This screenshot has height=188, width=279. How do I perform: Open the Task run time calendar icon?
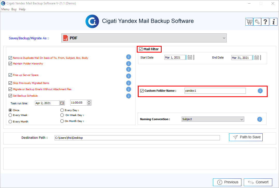[62, 103]
